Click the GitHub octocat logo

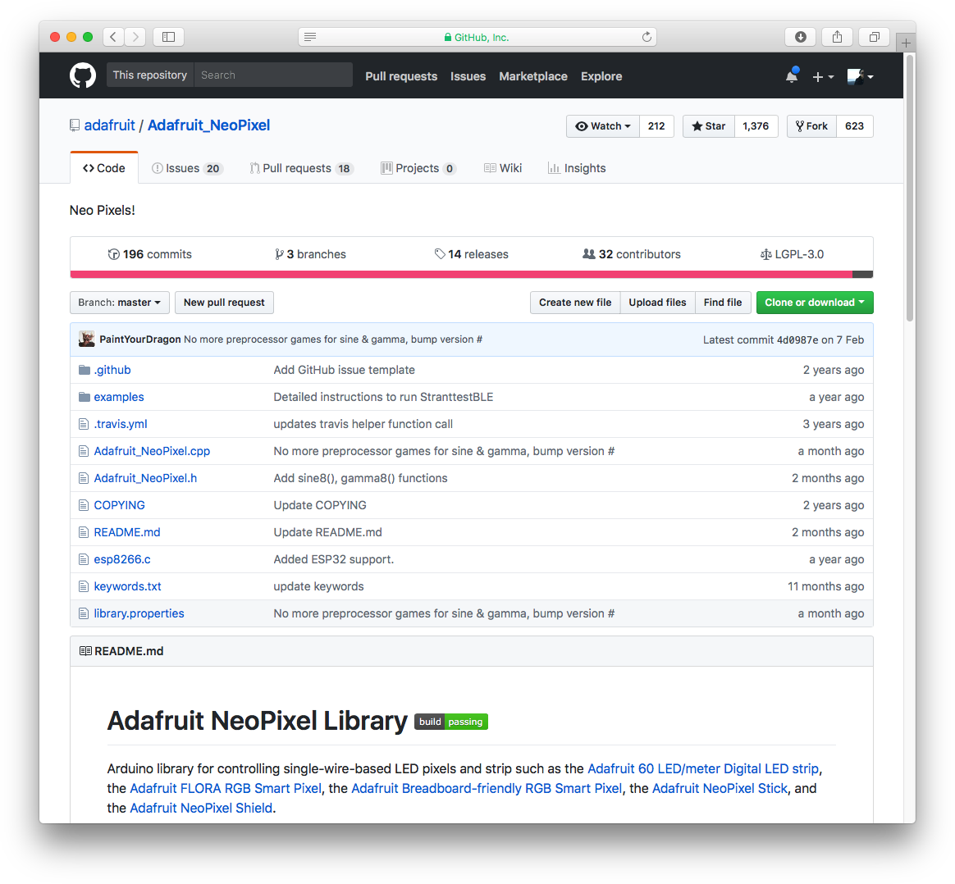(x=83, y=75)
